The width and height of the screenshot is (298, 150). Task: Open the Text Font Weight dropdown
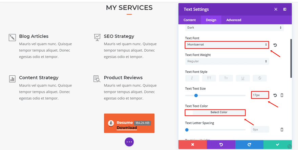(x=227, y=61)
